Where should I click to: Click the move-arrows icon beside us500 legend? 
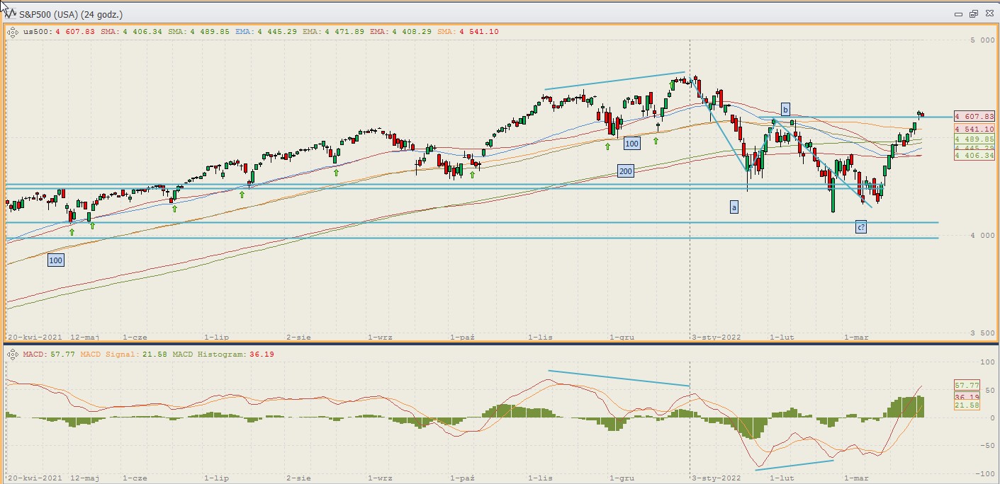click(x=13, y=31)
